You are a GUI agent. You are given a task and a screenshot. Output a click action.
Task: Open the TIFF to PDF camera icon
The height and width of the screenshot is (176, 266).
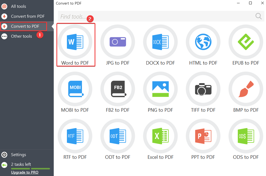(203, 89)
